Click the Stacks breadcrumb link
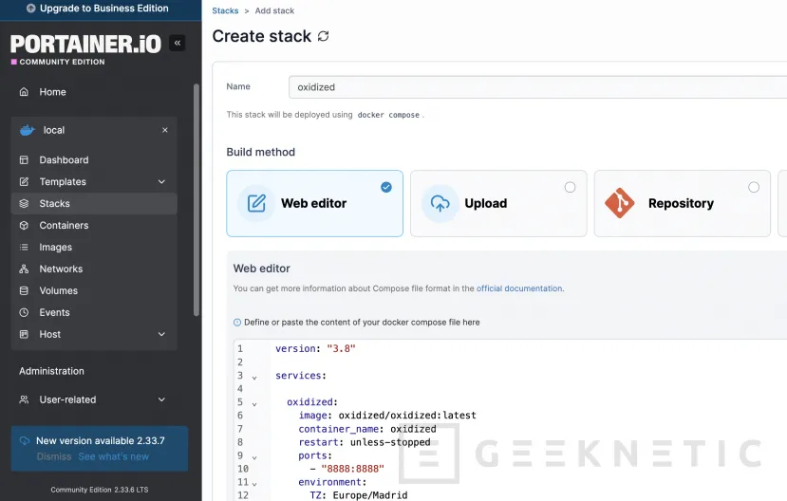The image size is (787, 501). click(x=225, y=10)
